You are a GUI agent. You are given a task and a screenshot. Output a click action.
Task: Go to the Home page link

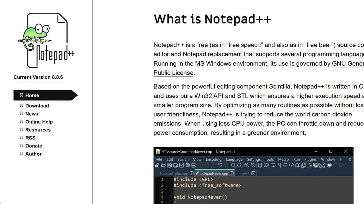pyautogui.click(x=32, y=95)
